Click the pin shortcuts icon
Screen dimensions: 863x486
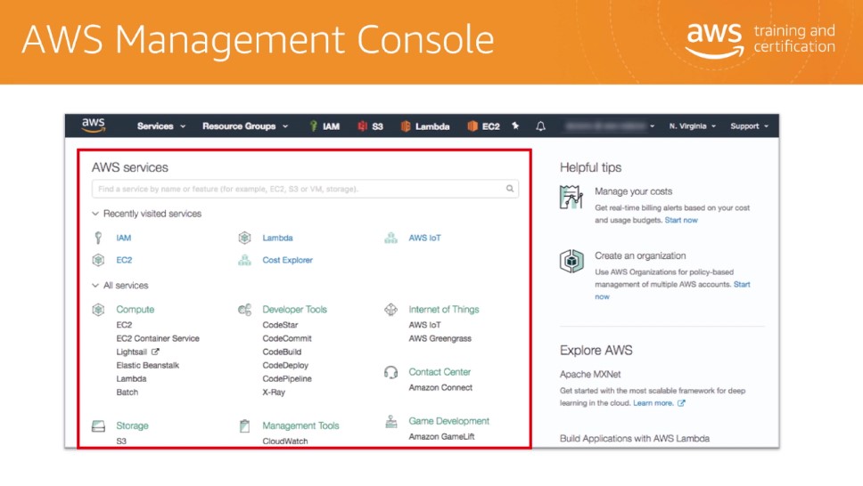(x=515, y=126)
